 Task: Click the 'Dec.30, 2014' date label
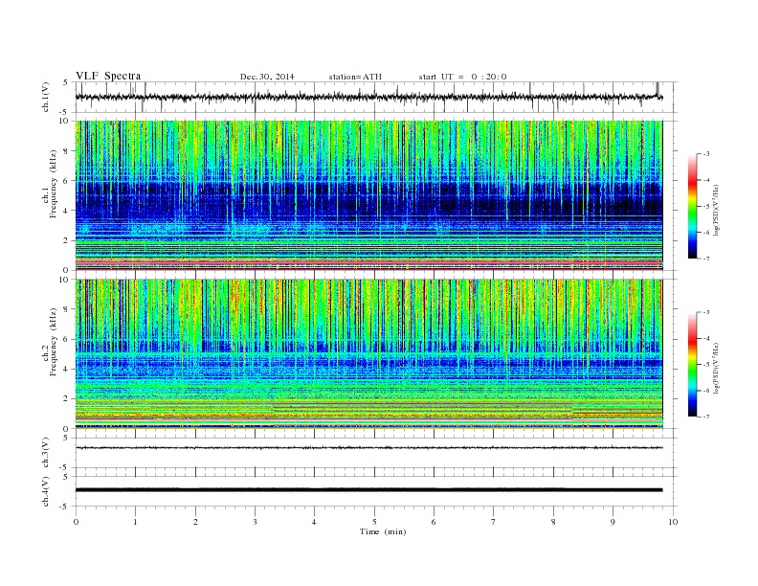tap(267, 77)
